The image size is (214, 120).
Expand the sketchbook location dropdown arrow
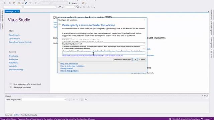pyautogui.click(x=144, y=48)
